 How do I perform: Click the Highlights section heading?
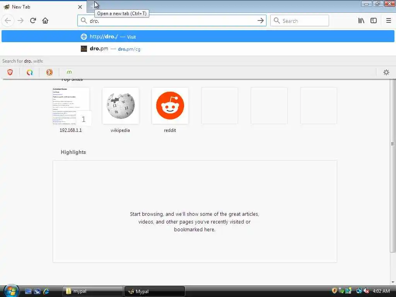(73, 152)
